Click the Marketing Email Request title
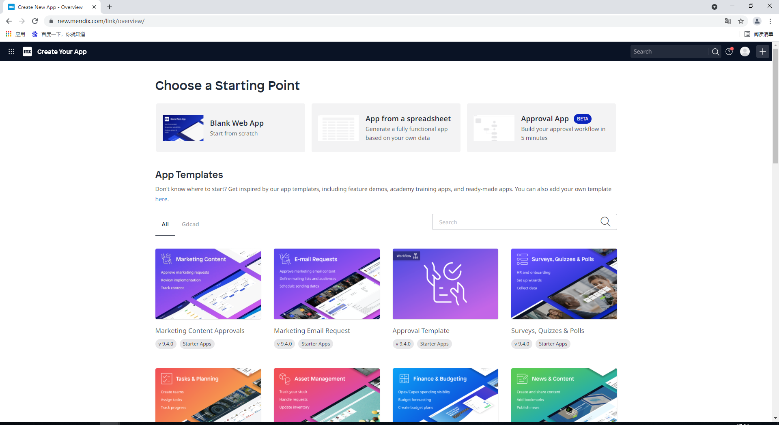 click(x=312, y=331)
